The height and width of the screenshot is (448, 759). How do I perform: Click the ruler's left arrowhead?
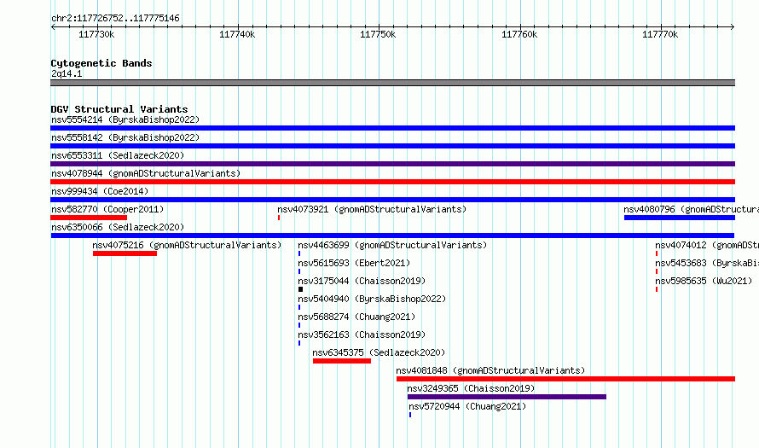pos(53,26)
